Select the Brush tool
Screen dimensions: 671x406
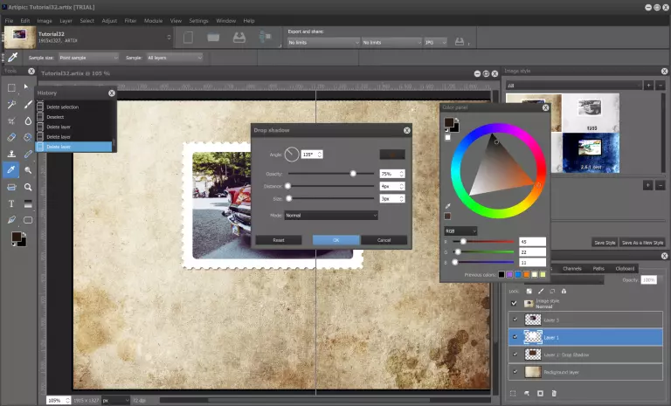(28, 104)
